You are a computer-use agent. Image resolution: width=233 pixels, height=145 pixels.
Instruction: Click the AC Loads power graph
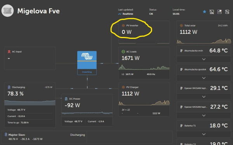(x=144, y=67)
